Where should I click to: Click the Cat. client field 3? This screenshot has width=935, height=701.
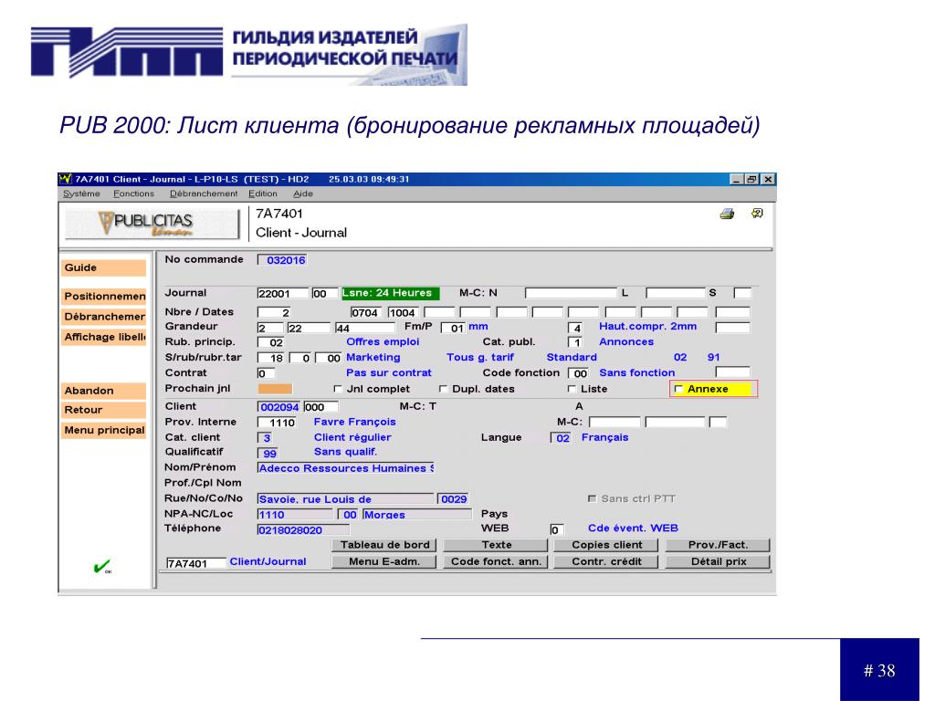click(264, 437)
